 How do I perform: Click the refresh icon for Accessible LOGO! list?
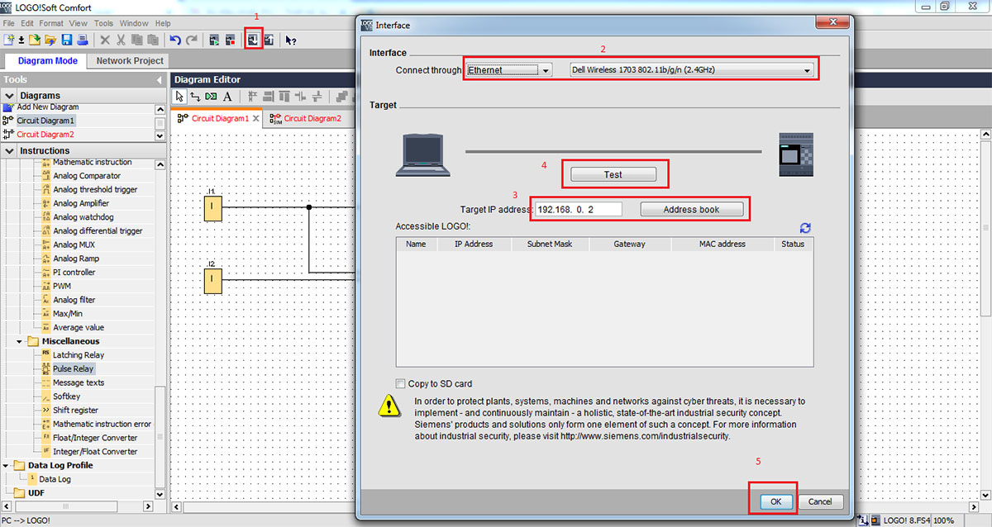[x=805, y=228]
